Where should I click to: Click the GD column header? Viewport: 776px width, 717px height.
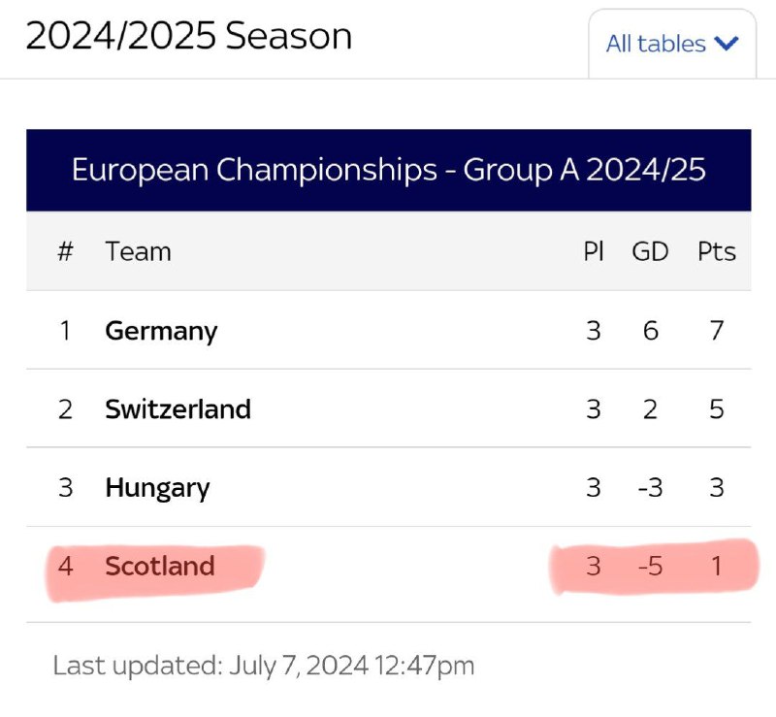650,251
